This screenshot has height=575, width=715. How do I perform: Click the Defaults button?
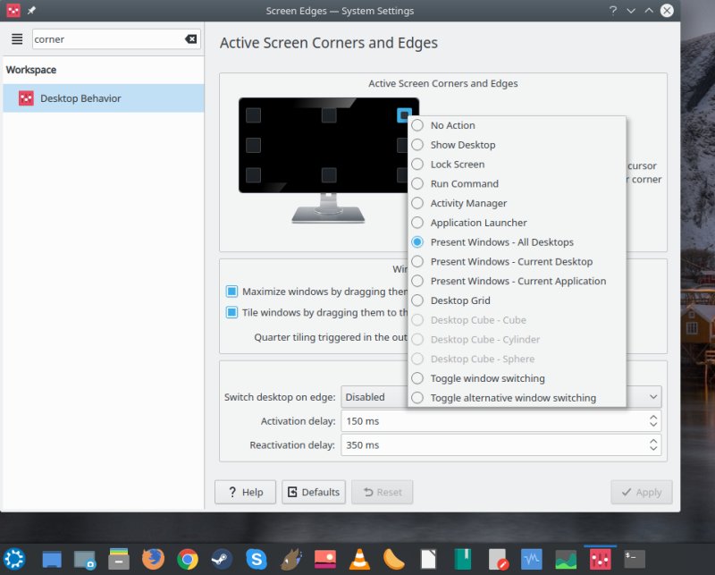click(314, 492)
